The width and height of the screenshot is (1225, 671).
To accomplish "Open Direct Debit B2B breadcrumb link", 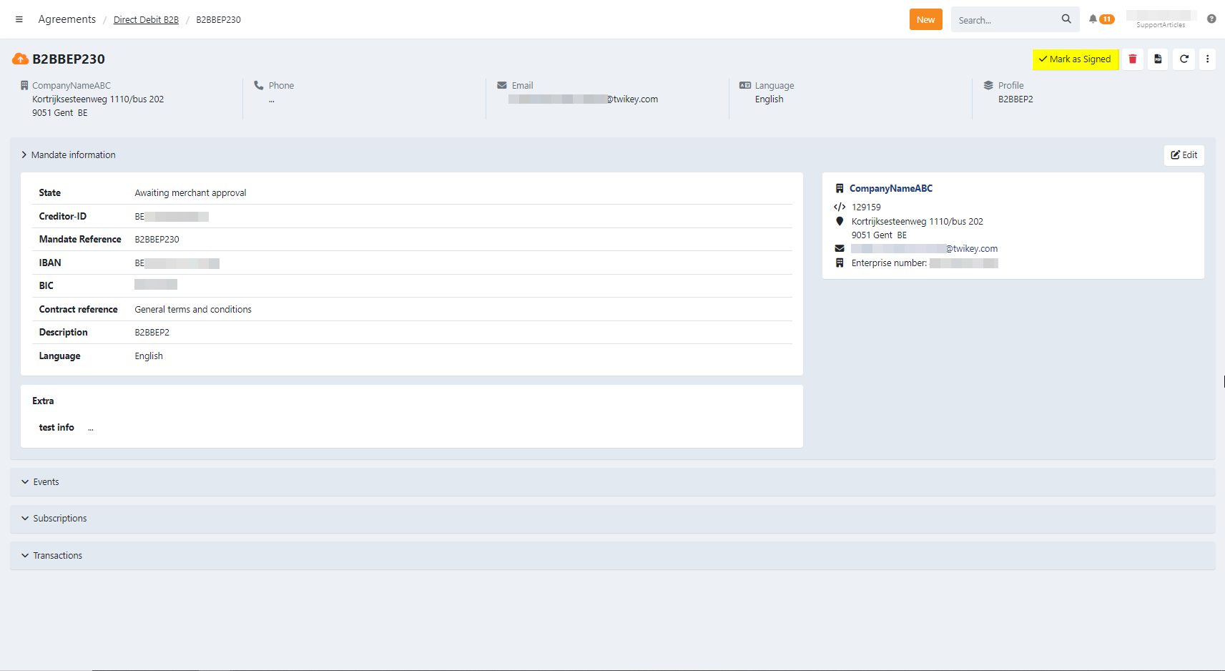I will pyautogui.click(x=146, y=20).
